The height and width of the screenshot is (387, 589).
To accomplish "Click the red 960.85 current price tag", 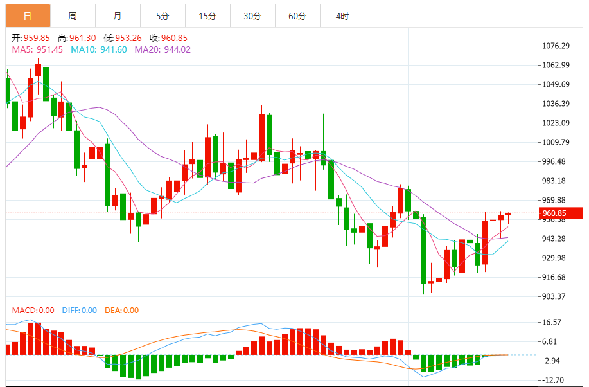I will (561, 213).
